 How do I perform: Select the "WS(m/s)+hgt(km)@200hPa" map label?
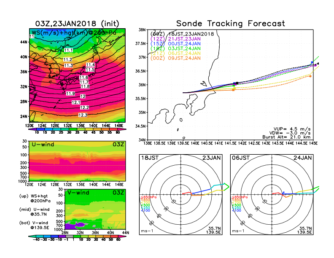[74, 32]
